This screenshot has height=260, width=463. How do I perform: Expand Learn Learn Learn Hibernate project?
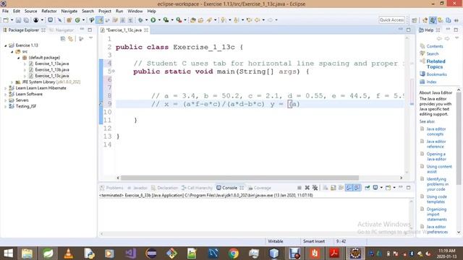click(x=6, y=88)
